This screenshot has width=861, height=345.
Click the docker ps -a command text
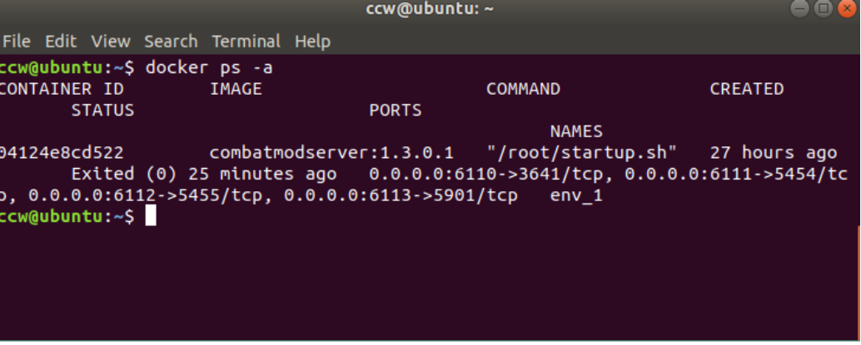coord(209,68)
